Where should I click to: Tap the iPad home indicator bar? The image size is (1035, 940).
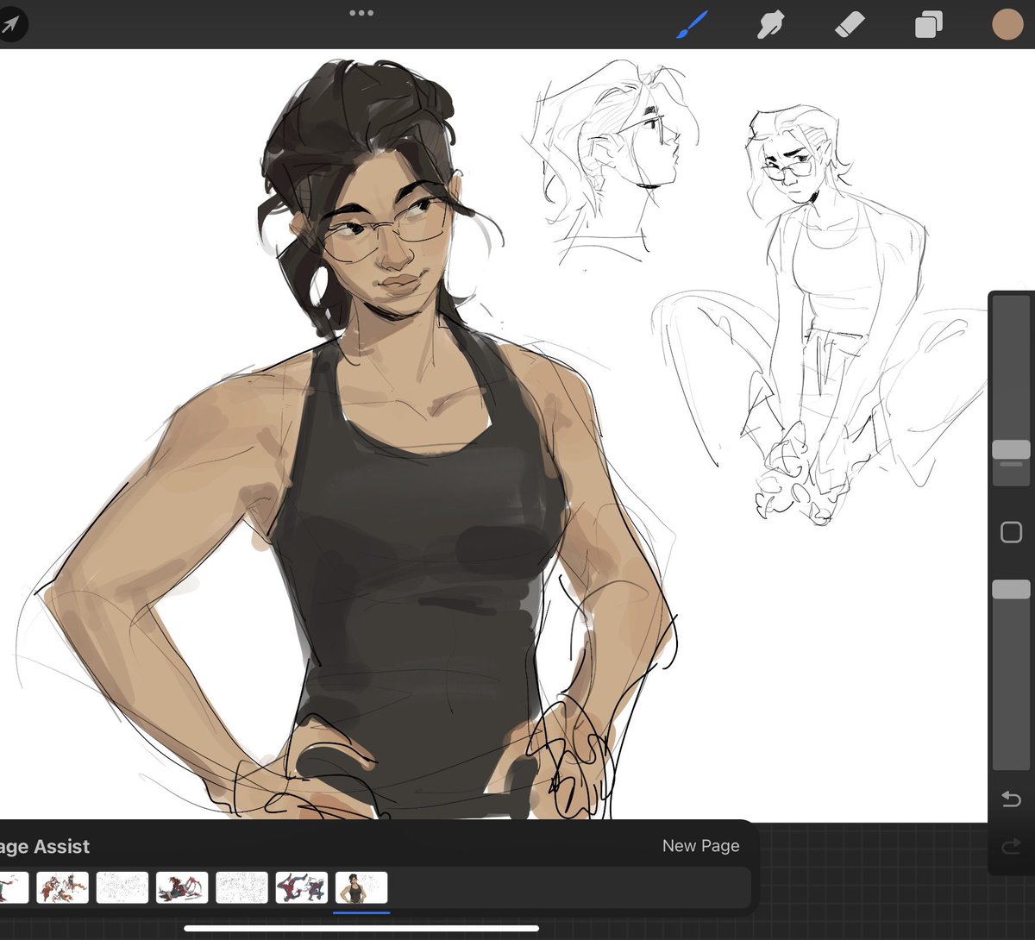coord(361,929)
